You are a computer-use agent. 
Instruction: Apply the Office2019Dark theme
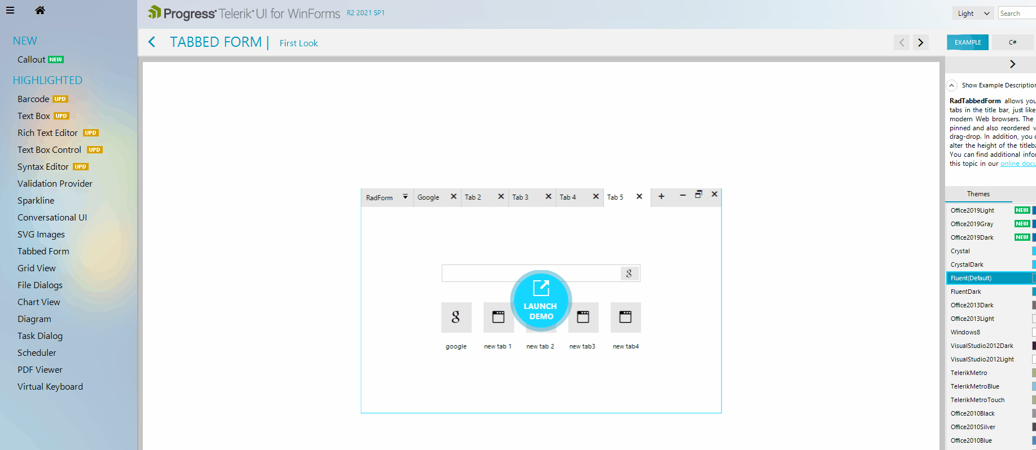991,237
